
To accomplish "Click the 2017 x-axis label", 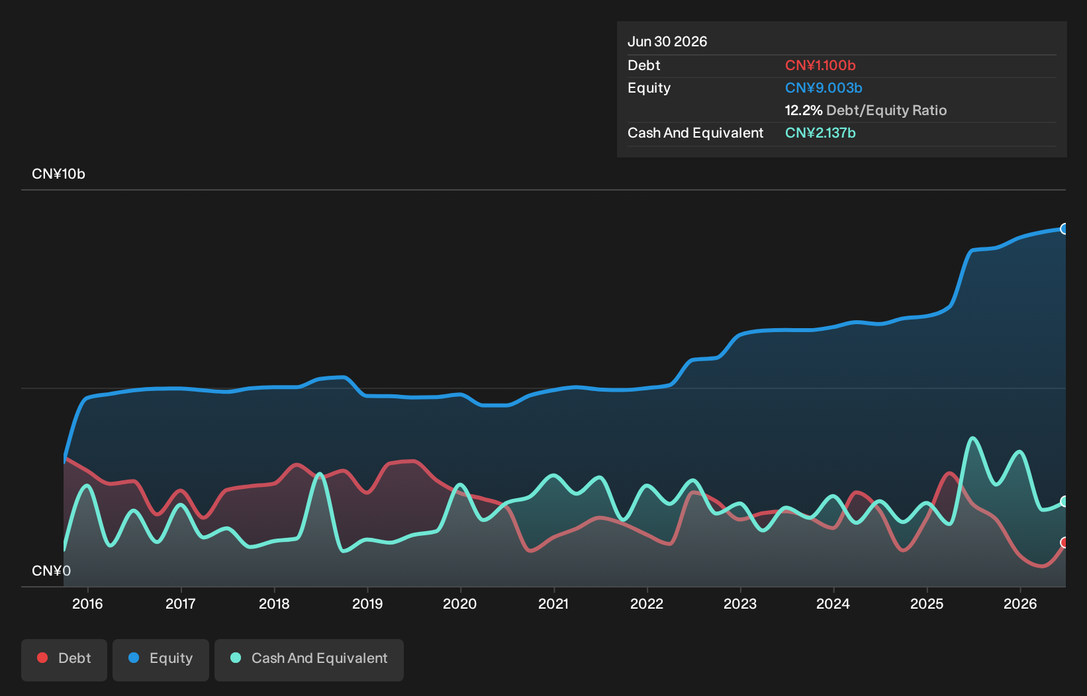I will (181, 604).
